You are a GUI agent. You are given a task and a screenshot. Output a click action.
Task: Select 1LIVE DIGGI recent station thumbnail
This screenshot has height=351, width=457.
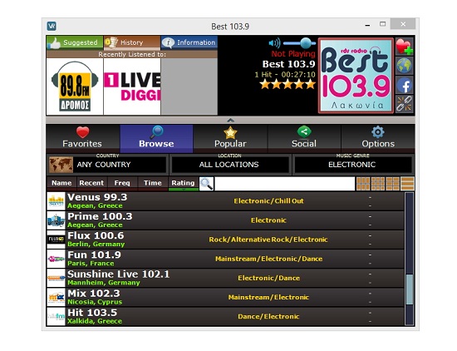[132, 87]
